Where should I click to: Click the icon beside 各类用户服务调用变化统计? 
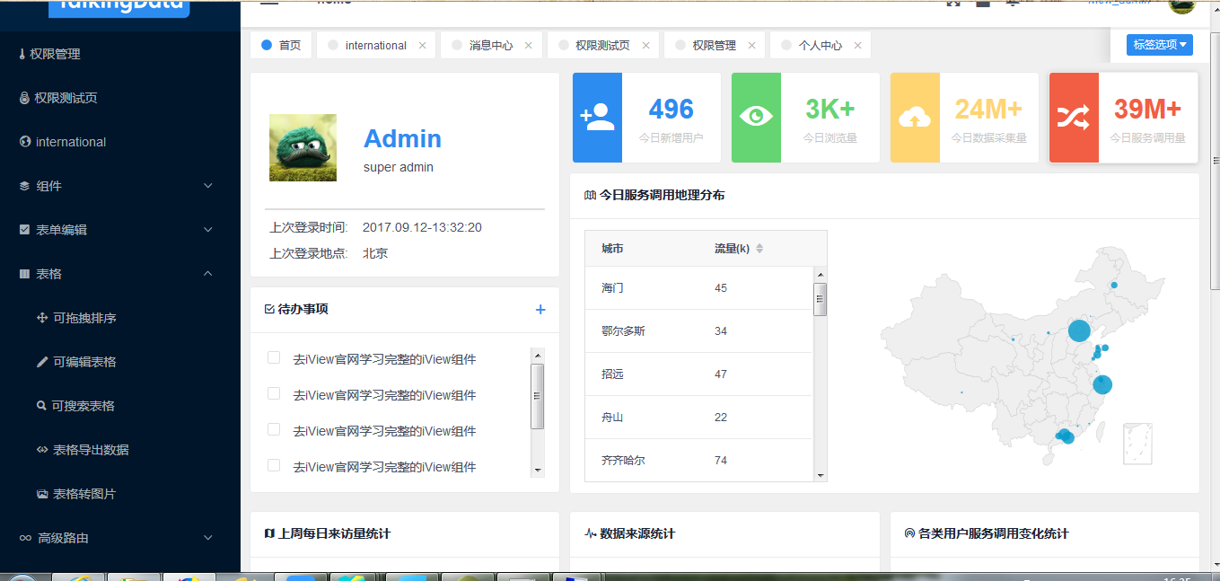point(909,533)
